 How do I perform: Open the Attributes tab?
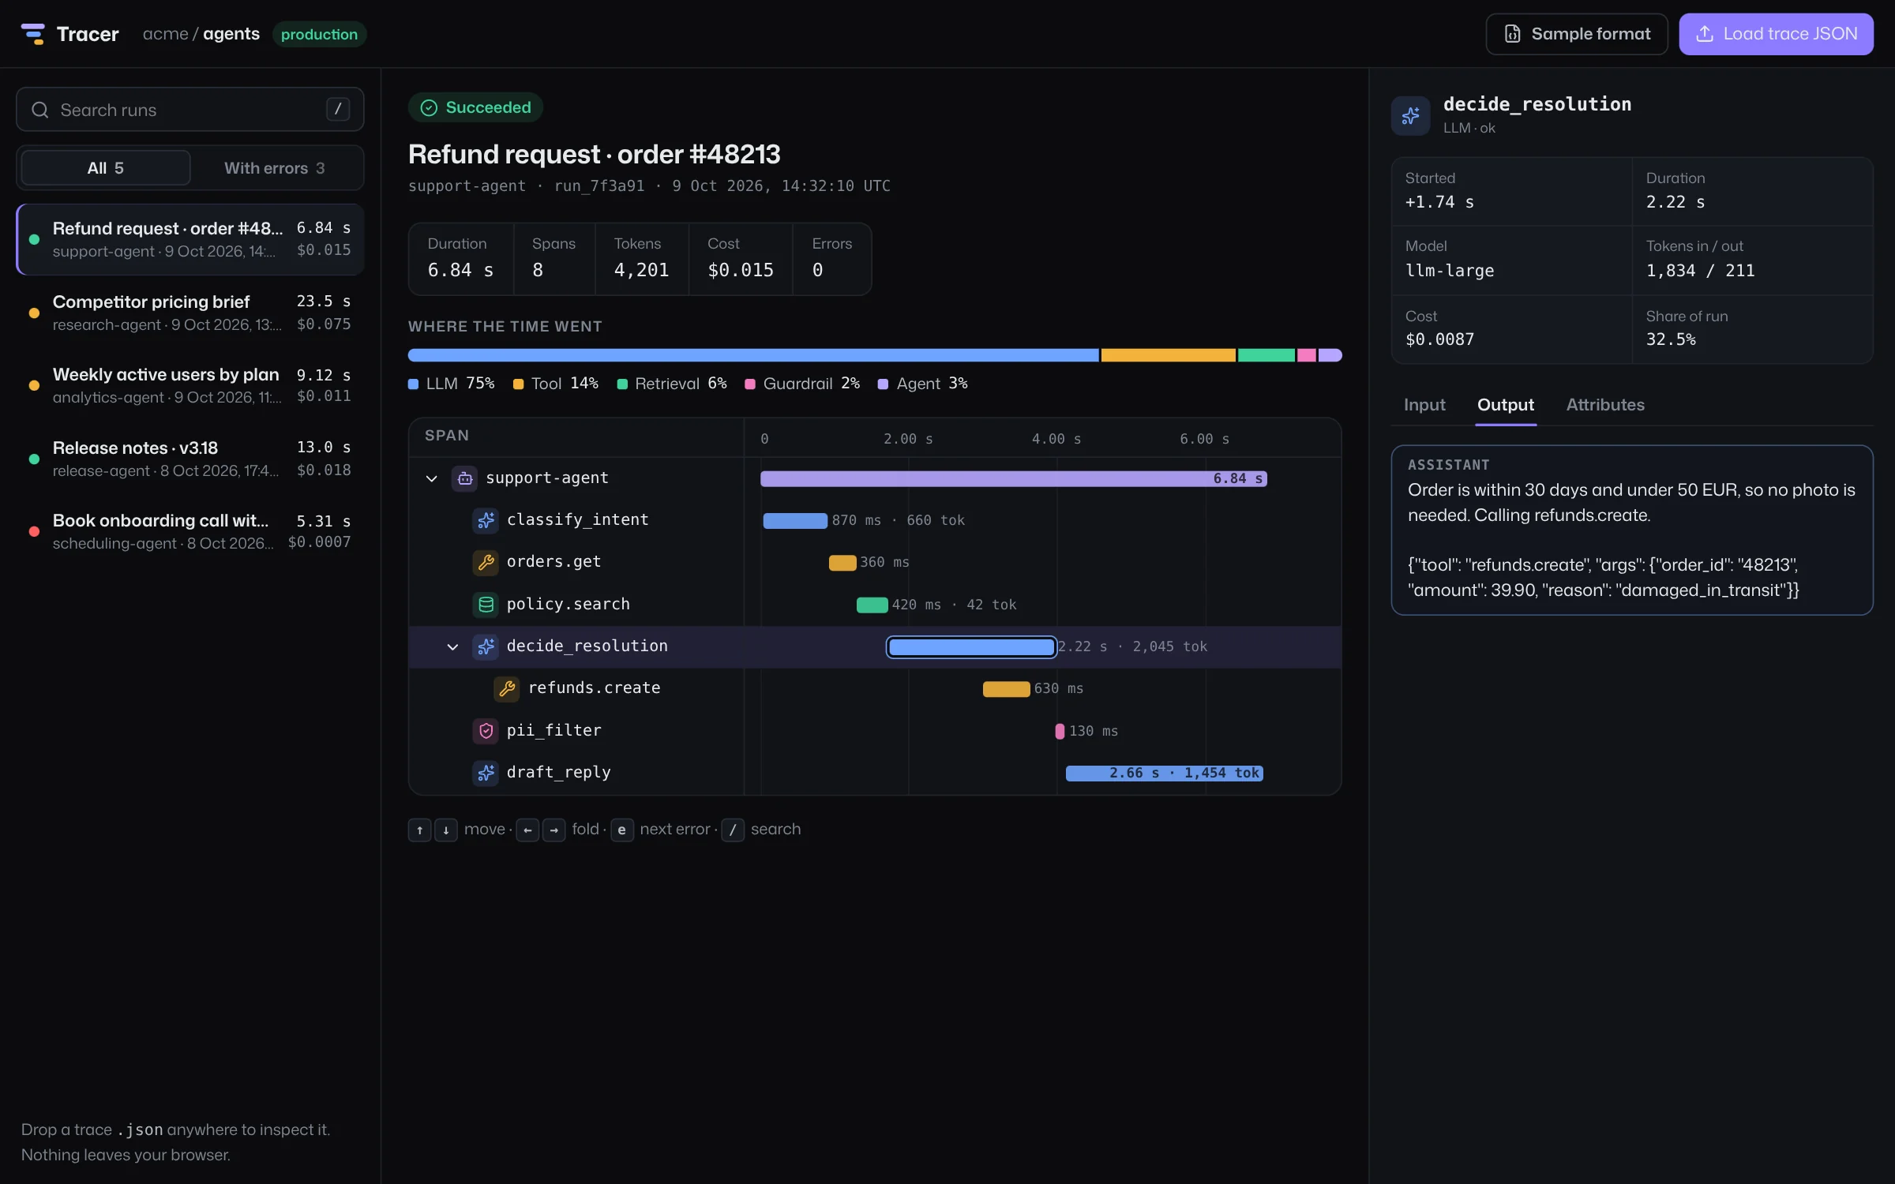tap(1605, 405)
